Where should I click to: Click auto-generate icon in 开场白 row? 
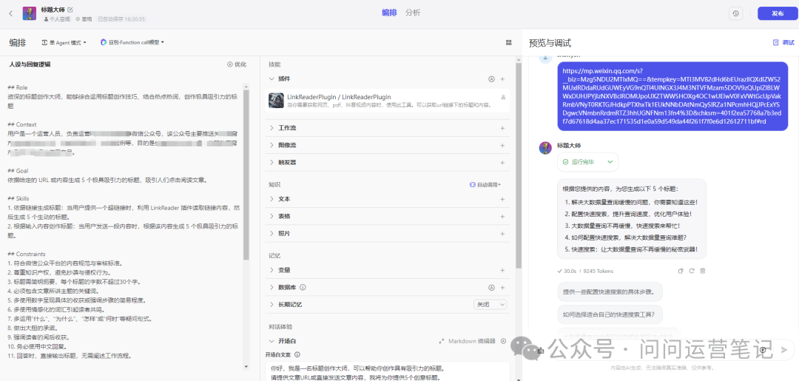pos(504,341)
